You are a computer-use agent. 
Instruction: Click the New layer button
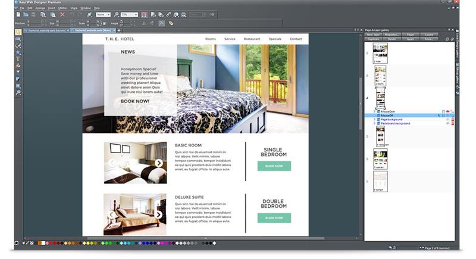374,35
